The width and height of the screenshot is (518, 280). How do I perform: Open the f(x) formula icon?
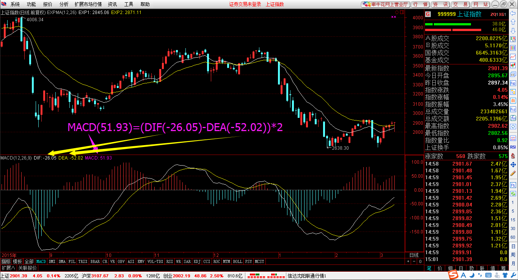point(513,118)
